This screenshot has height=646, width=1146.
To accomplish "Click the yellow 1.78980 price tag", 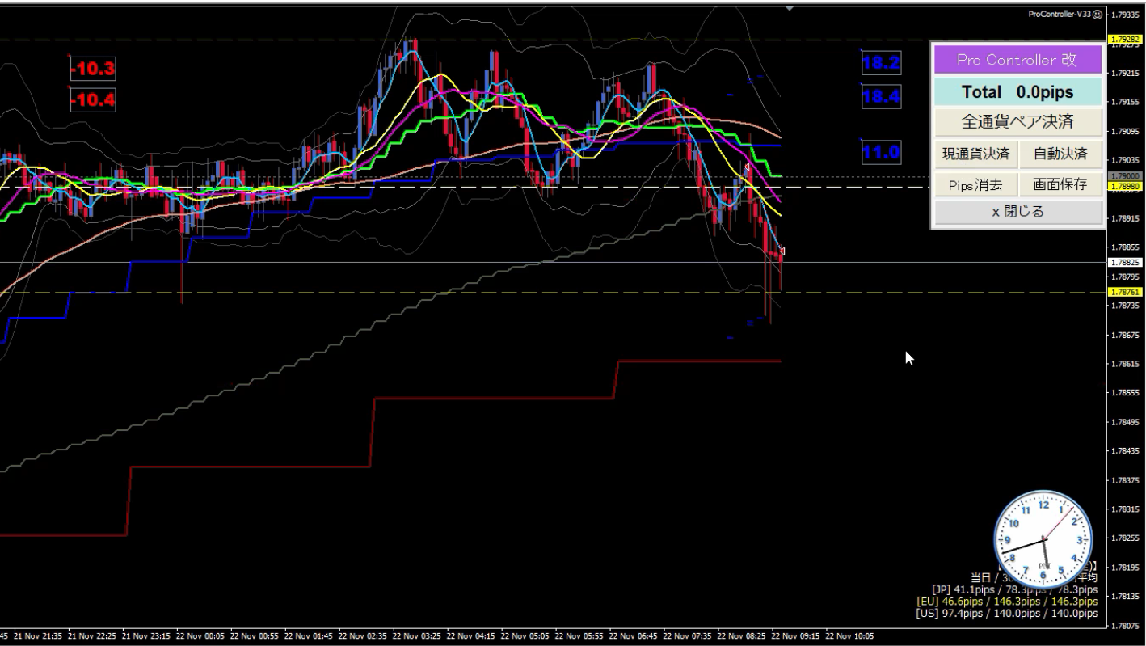I will 1124,187.
